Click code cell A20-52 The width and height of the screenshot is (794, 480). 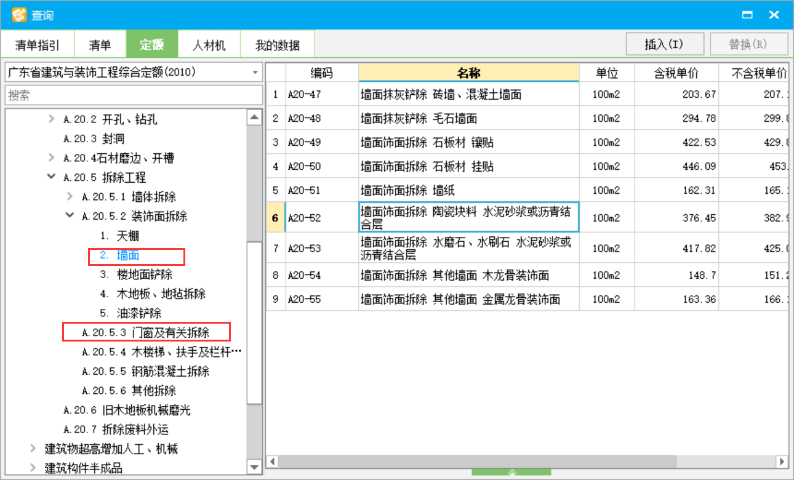pos(322,218)
